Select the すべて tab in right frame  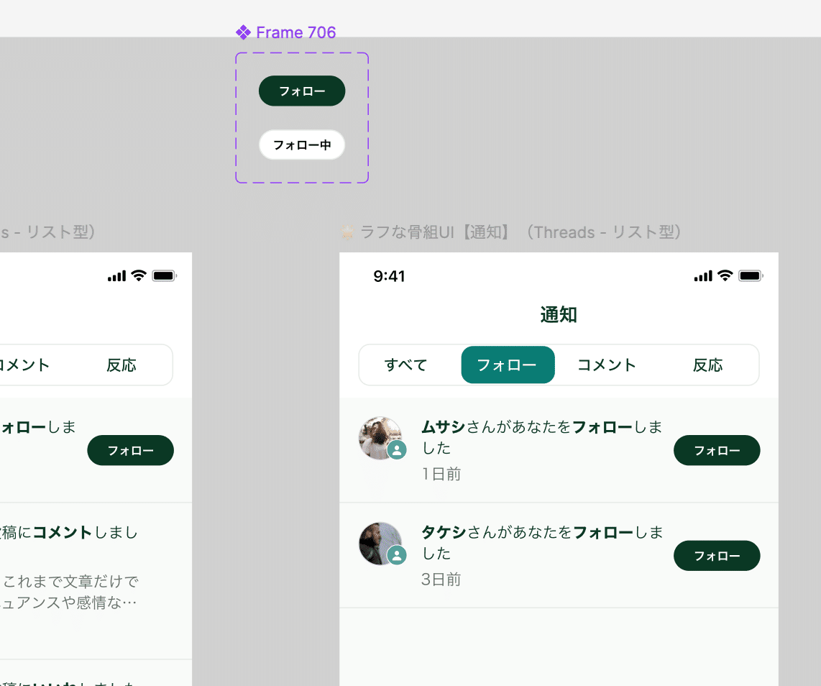click(x=405, y=365)
